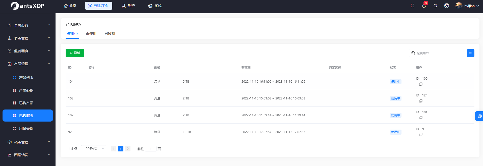Image resolution: width=483 pixels, height=166 pixels.
Task: Click the 全局设置 sidebar icon
Action: pyautogui.click(x=10, y=25)
